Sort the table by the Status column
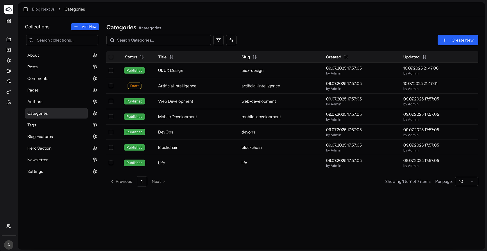The height and width of the screenshot is (251, 487). click(134, 57)
